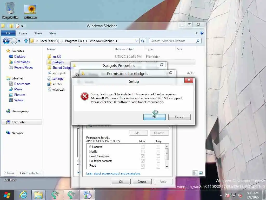Click the taskbar clock 5:11 AM
Screen dimensions: 266x200
253,193
